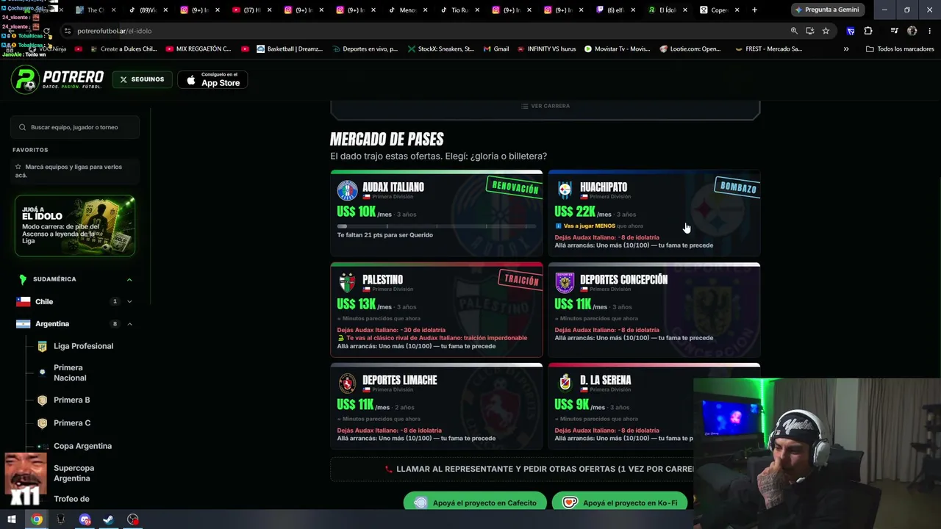Click the Primera B league badge
Screen dimensions: 941x529
(42, 400)
